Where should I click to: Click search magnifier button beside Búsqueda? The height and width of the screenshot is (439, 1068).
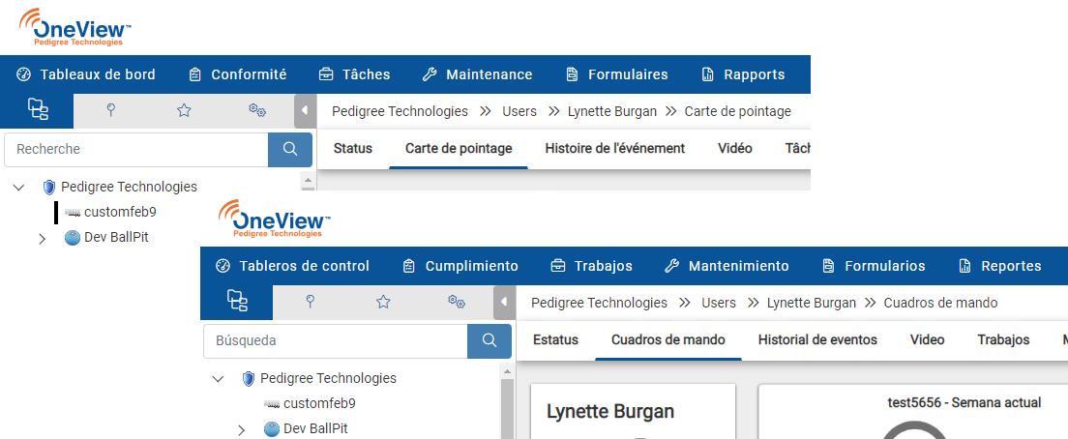tap(489, 340)
